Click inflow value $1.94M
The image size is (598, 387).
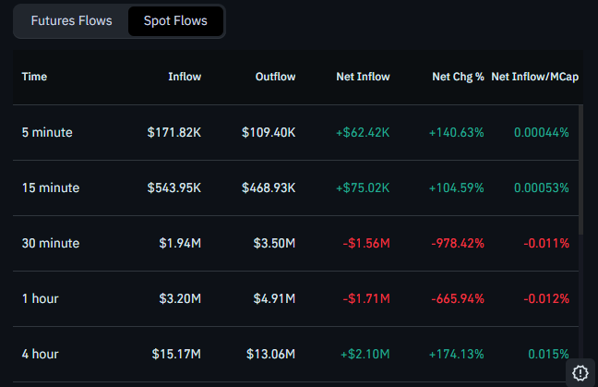click(180, 243)
